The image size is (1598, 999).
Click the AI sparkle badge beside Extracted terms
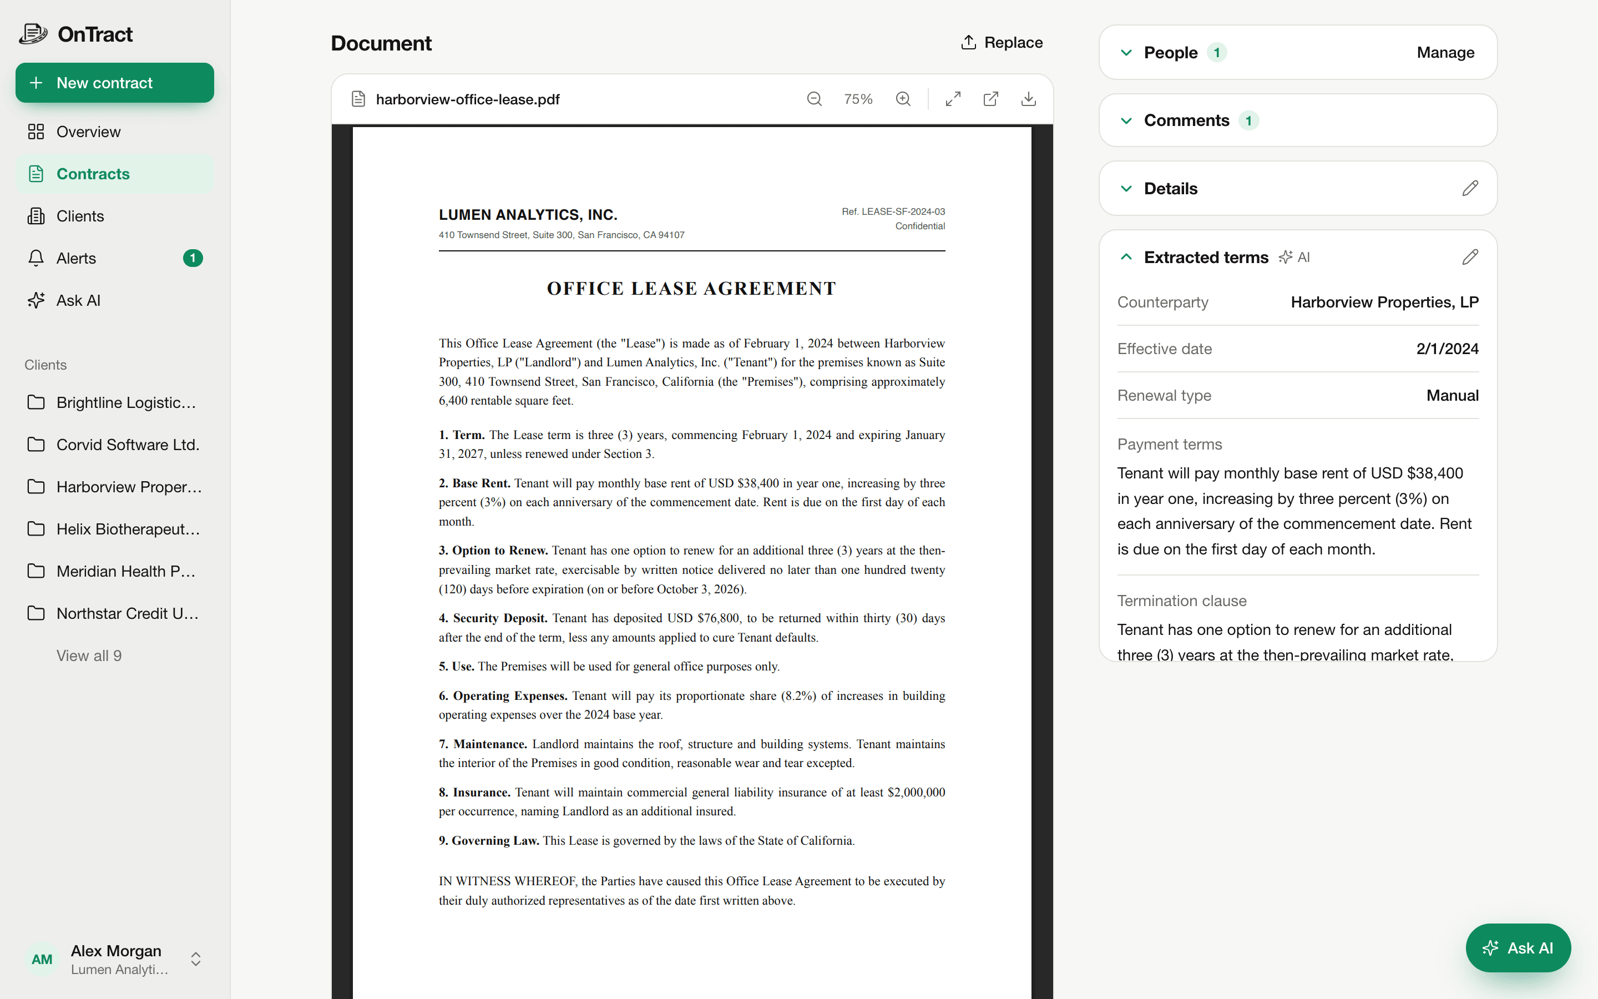click(1293, 257)
